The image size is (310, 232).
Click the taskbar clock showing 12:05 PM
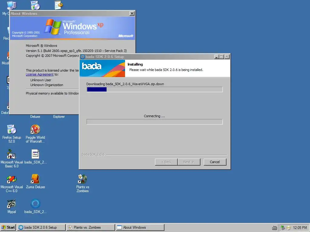click(x=300, y=228)
